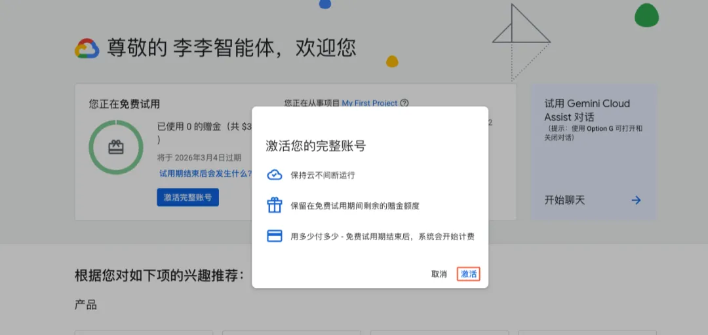The width and height of the screenshot is (708, 335).
Task: Click the 产品 section label
Action: click(x=86, y=305)
